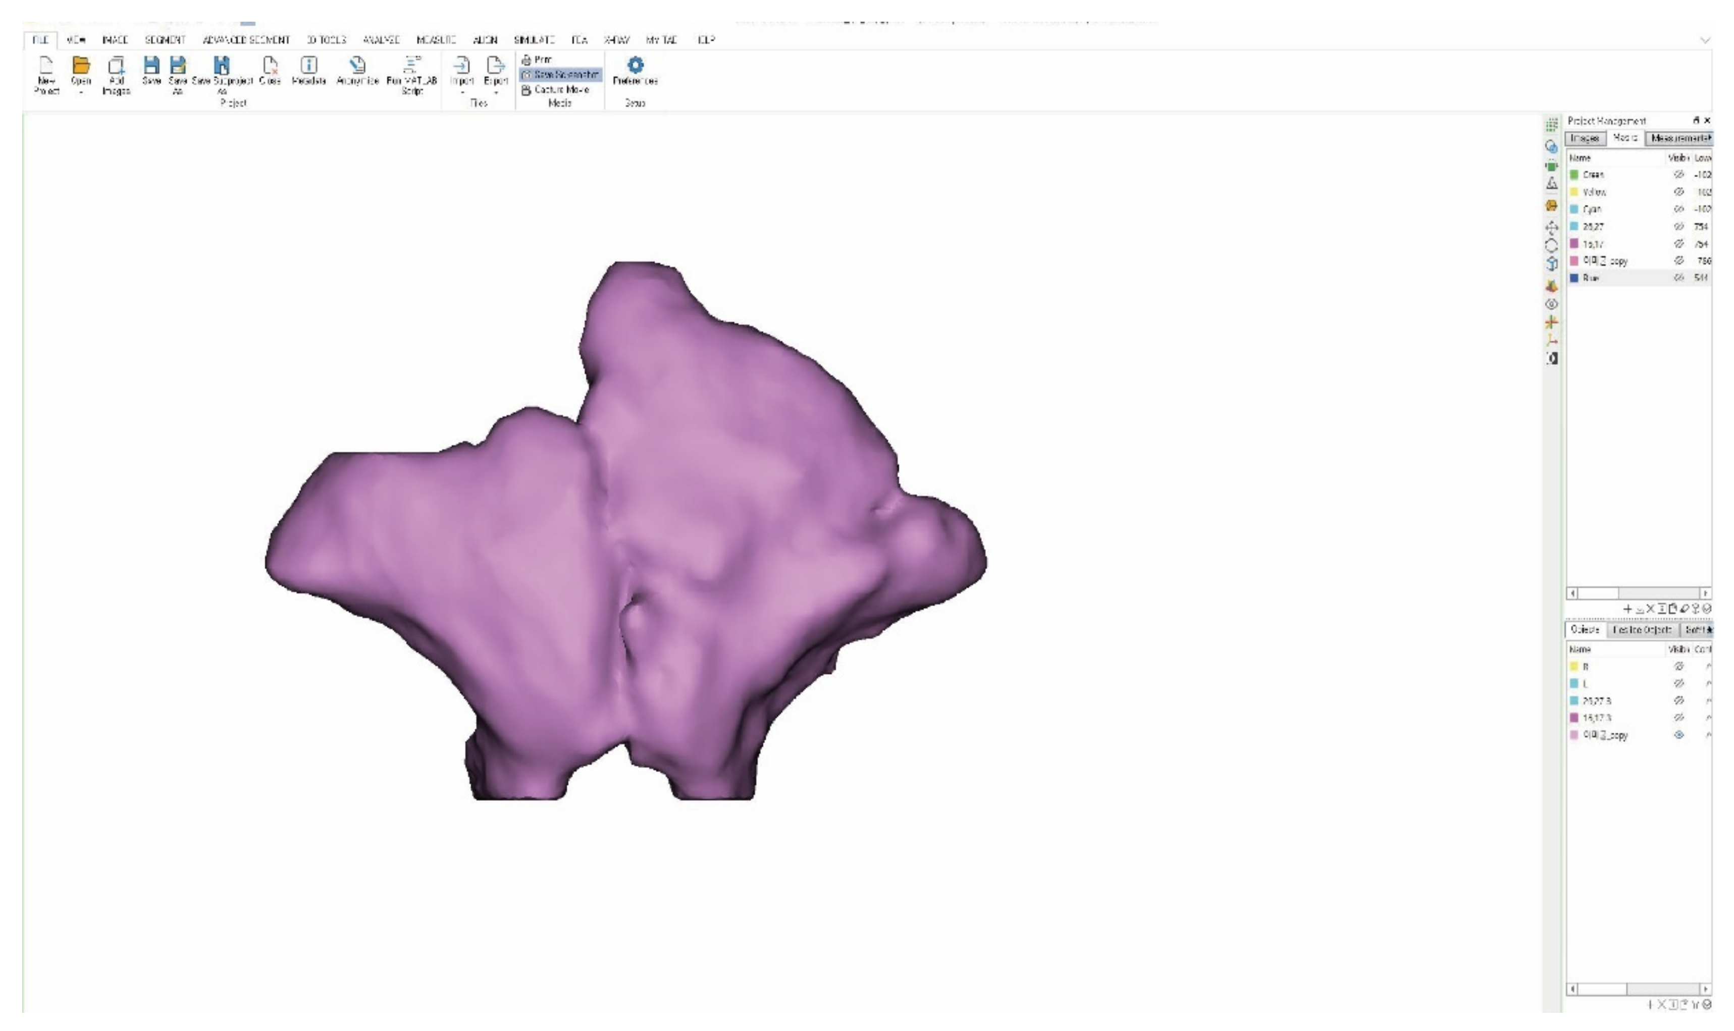Click the Anonymize icon
This screenshot has width=1734, height=1031.
click(x=357, y=66)
